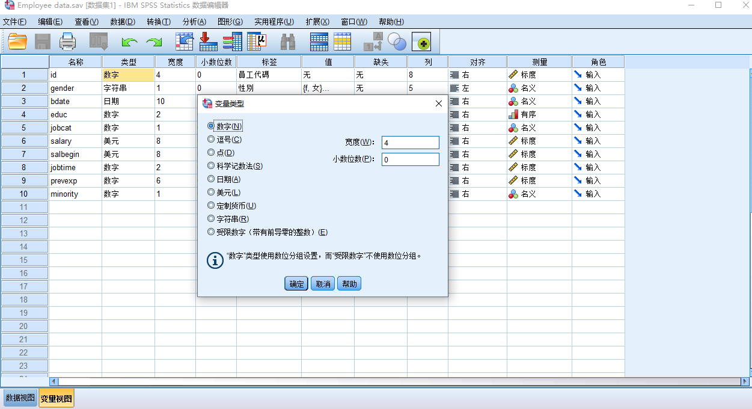The image size is (752, 409).
Task: Open a data document with the folder icon
Action: 17,42
